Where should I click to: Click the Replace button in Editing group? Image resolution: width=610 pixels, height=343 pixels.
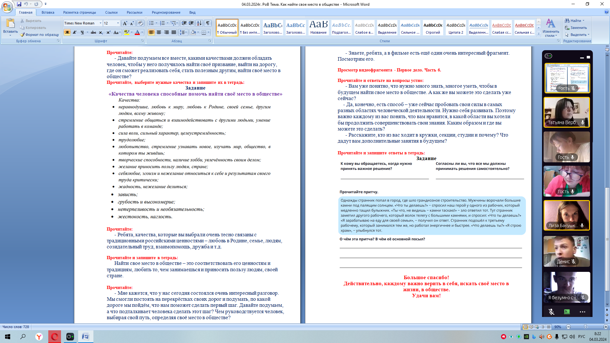(x=576, y=28)
